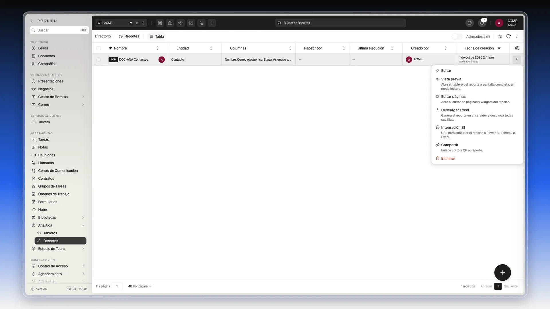This screenshot has width=550, height=309.
Task: Open table column settings gear icon
Action: (517, 48)
